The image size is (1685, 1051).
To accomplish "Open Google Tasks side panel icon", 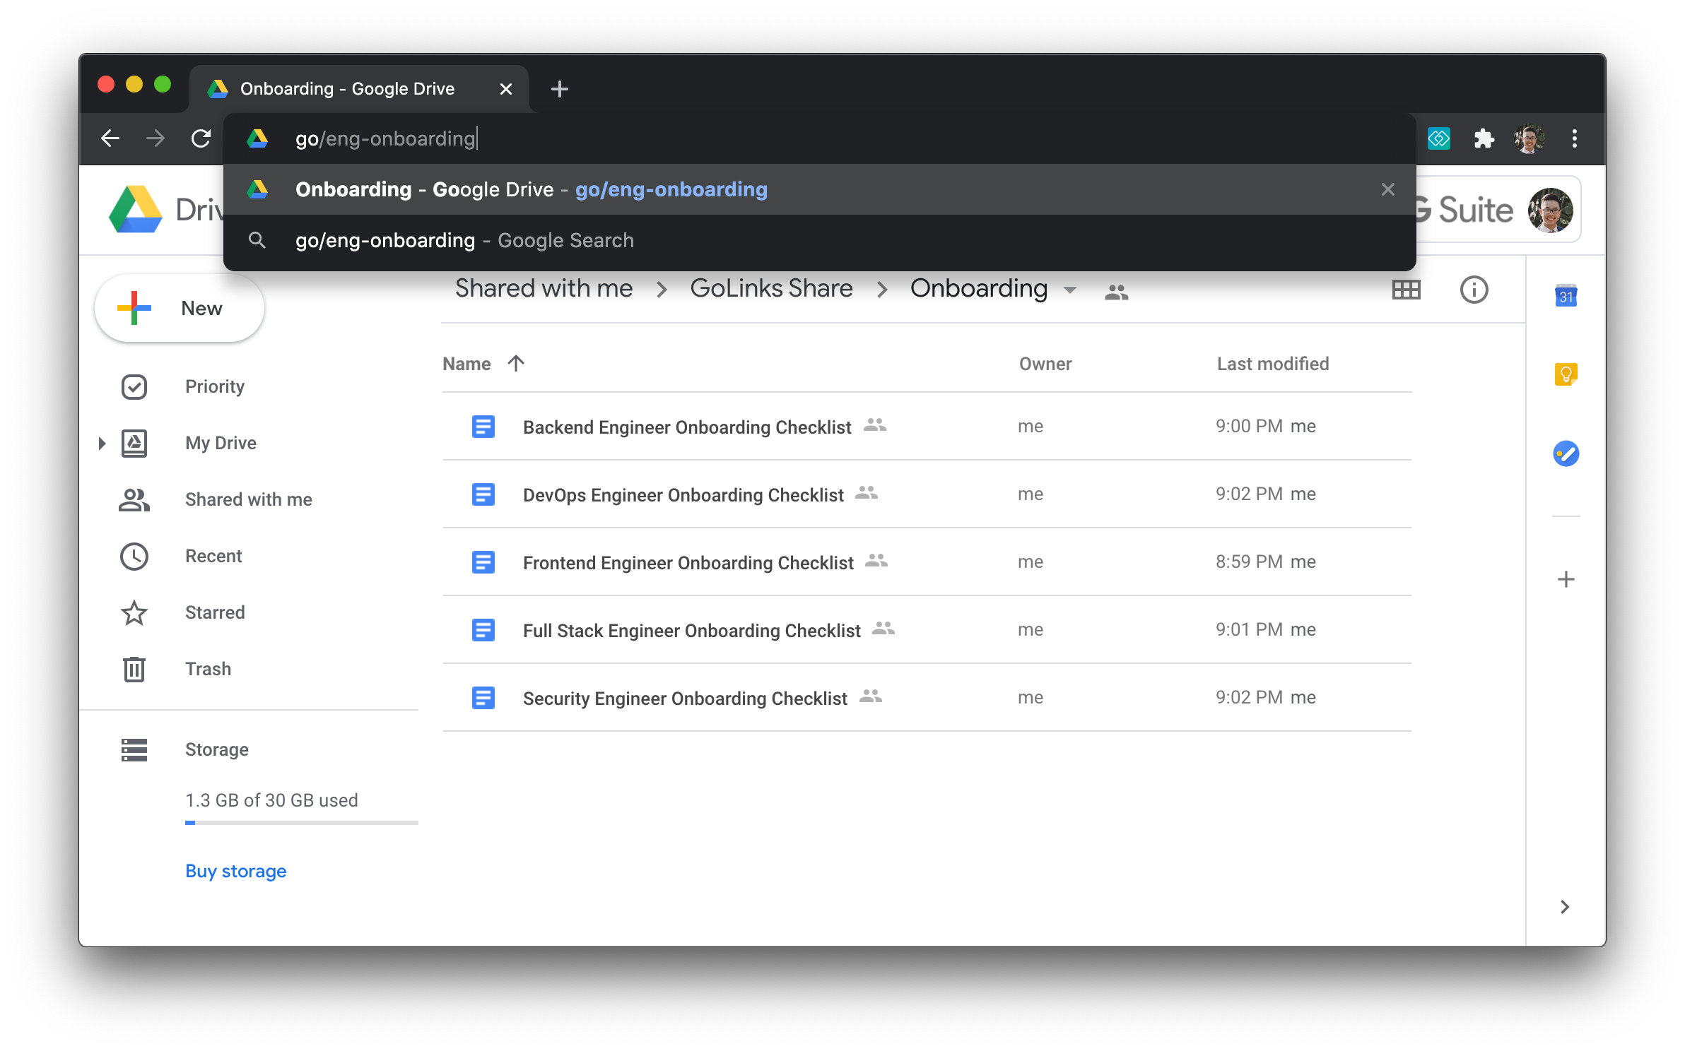I will coord(1566,453).
